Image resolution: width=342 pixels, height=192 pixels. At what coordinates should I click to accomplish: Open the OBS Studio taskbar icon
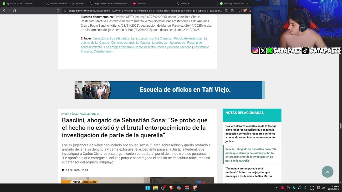(x=163, y=188)
